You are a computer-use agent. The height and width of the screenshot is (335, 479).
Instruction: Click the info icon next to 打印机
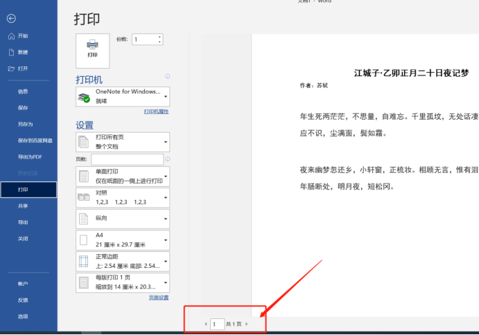167,77
